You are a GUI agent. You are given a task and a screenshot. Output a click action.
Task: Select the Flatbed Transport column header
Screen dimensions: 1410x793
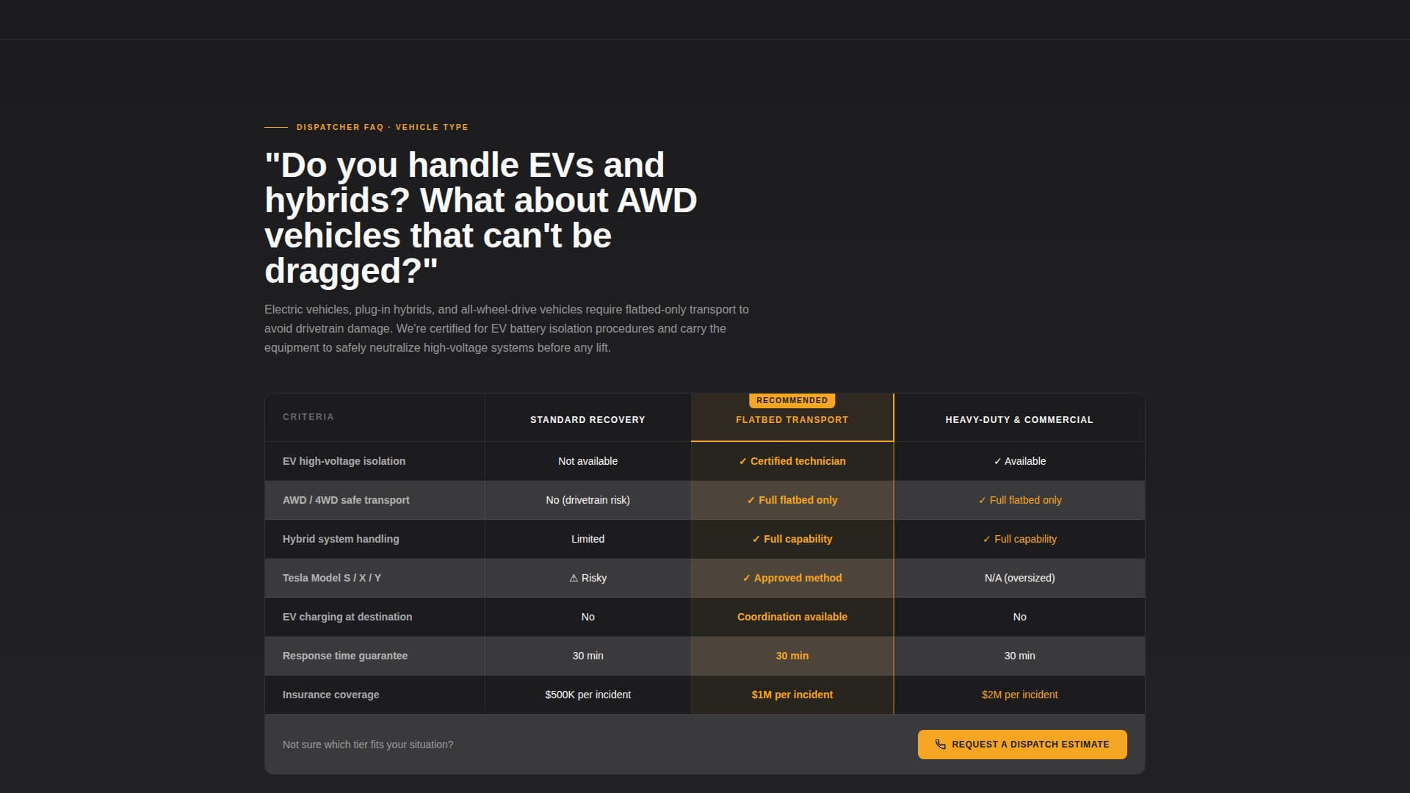click(x=792, y=420)
